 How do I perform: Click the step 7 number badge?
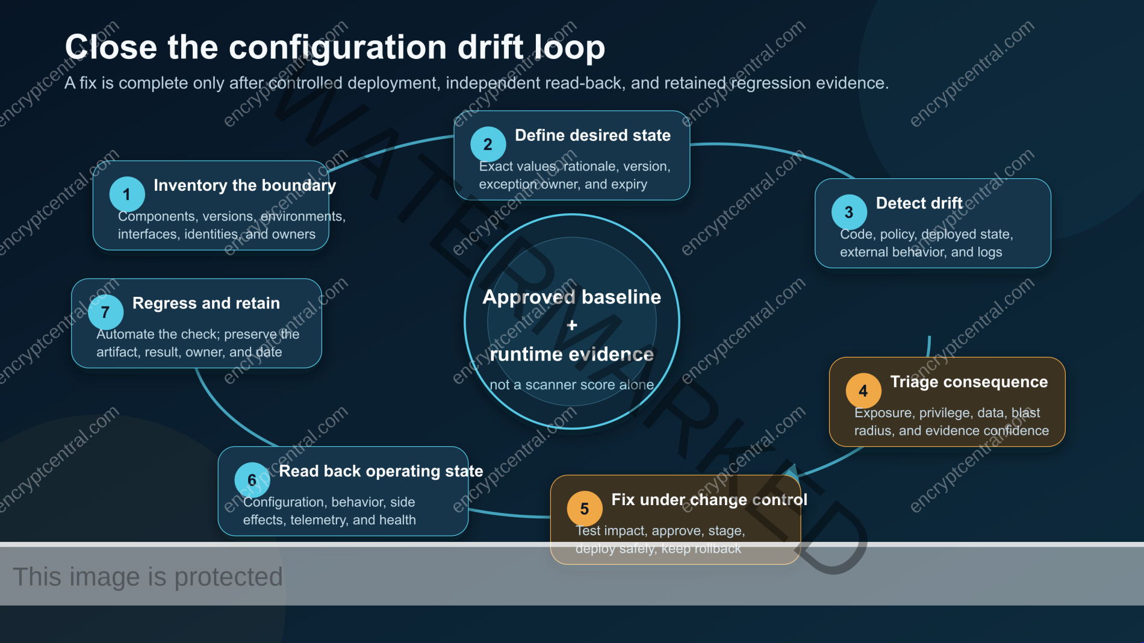tap(105, 312)
